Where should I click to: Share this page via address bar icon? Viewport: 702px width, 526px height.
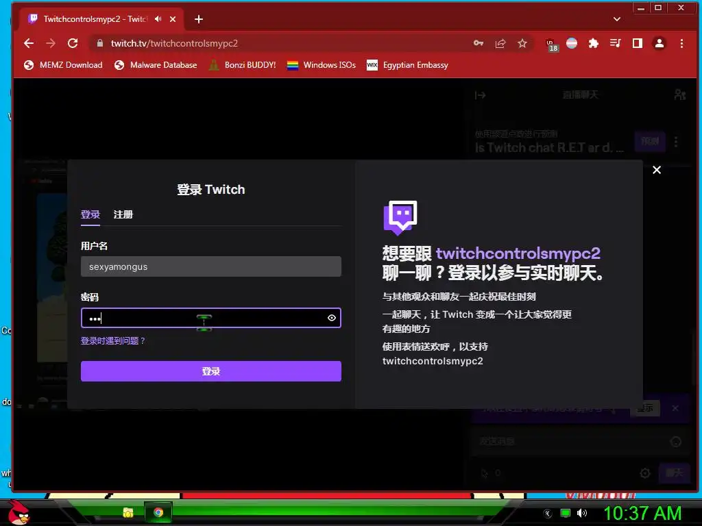tap(500, 43)
